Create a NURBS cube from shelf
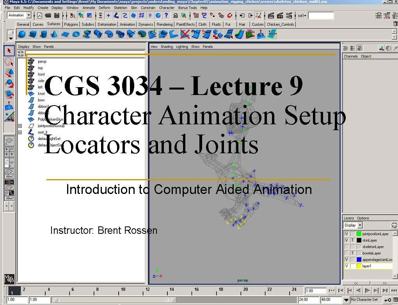The image size is (398, 305). click(33, 34)
